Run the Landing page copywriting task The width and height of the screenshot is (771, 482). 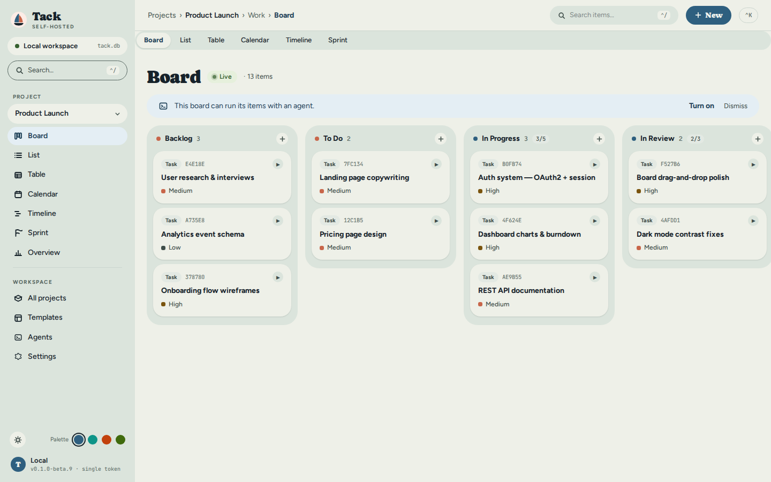pyautogui.click(x=436, y=164)
